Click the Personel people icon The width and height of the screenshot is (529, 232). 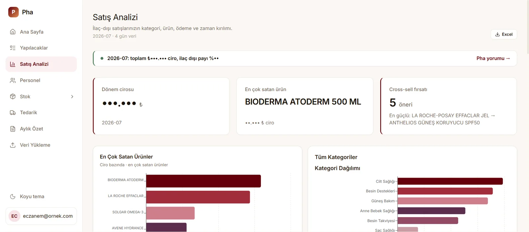[x=13, y=80]
